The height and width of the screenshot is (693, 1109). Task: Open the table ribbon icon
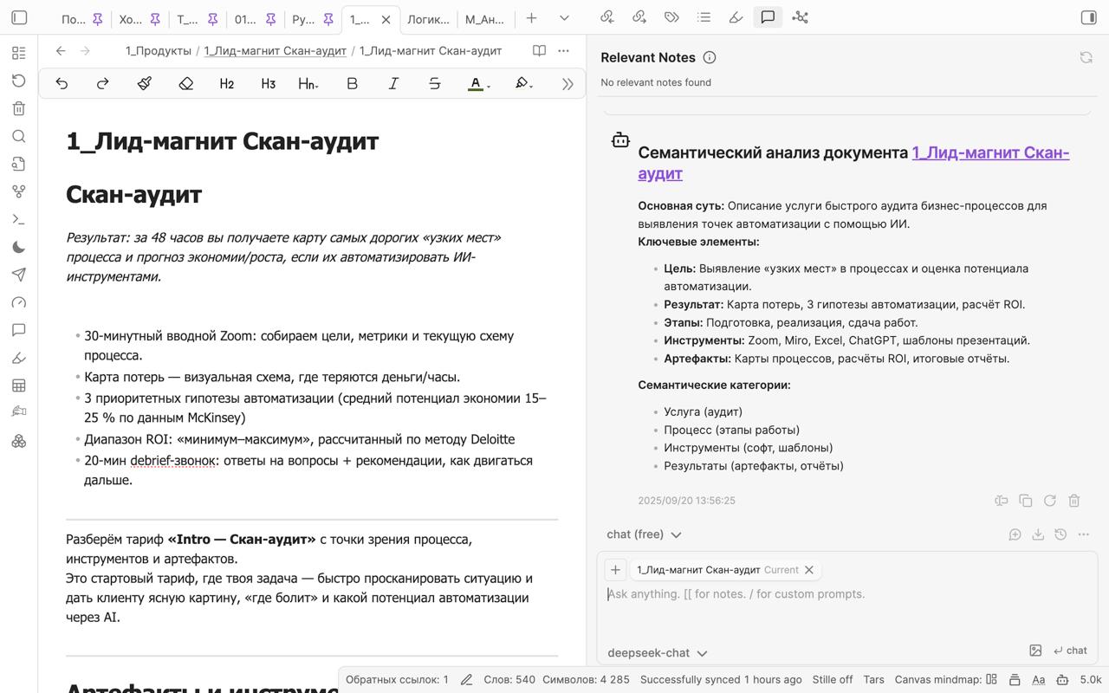(x=19, y=385)
